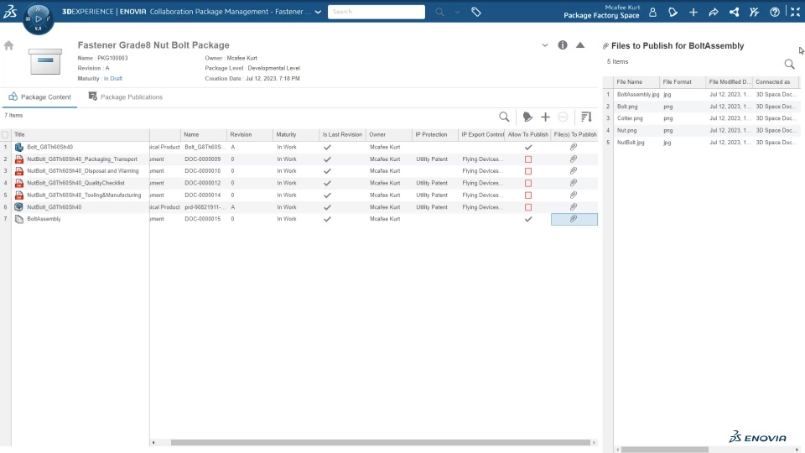
Task: Enable Allow To Publish for Tooling&Manufacturing row
Action: tap(528, 195)
